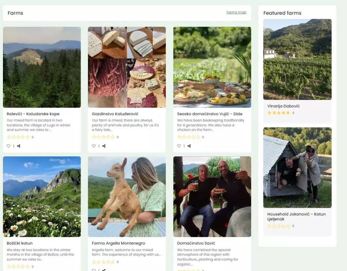Click Household Jokanović star rating
The width and height of the screenshot is (347, 271).
(279, 226)
